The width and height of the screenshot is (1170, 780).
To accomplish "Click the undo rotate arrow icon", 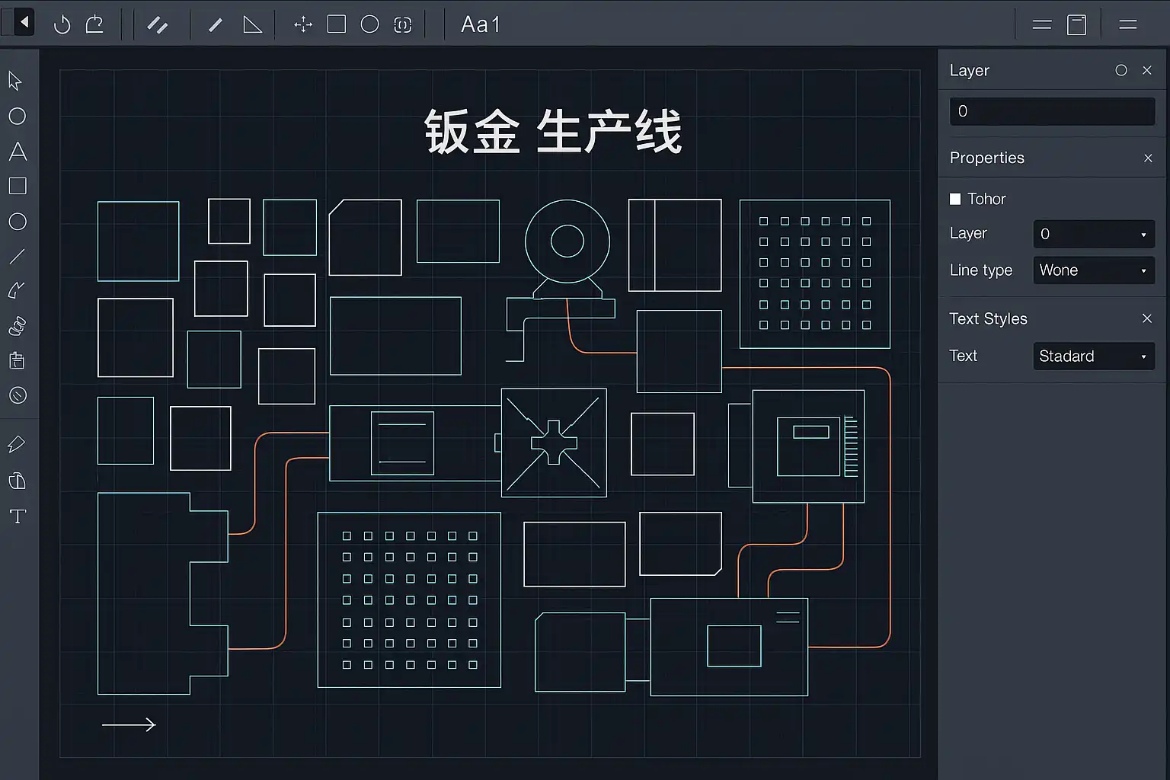I will [x=62, y=24].
